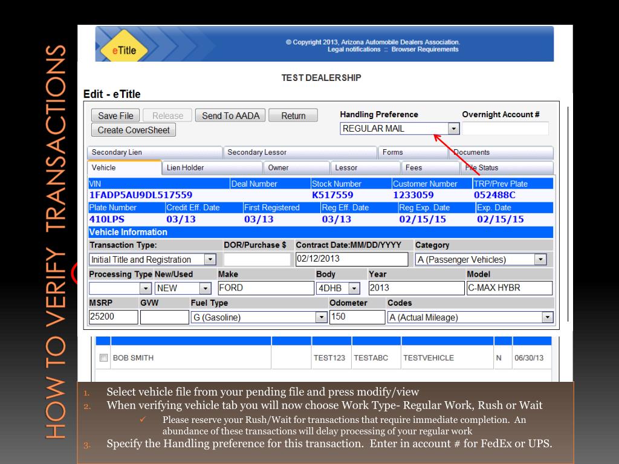The height and width of the screenshot is (464, 619).
Task: Click the customer number 1233059
Action: tap(413, 195)
